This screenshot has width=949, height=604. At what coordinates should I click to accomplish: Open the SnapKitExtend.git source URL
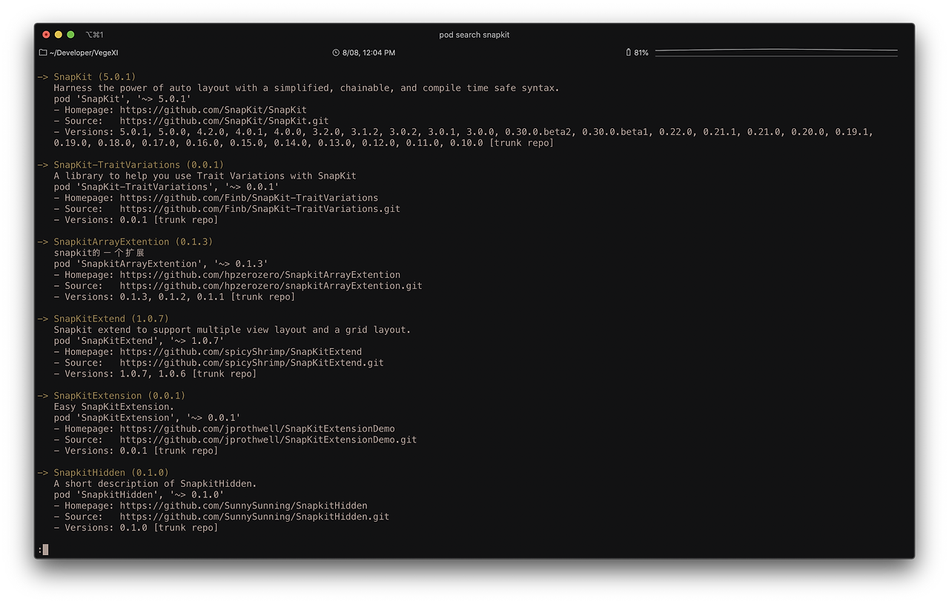click(x=251, y=363)
